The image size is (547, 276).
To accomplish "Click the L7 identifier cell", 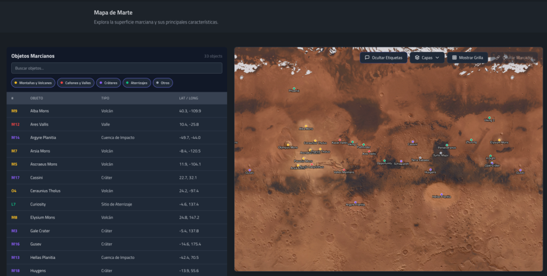I will (x=13, y=204).
